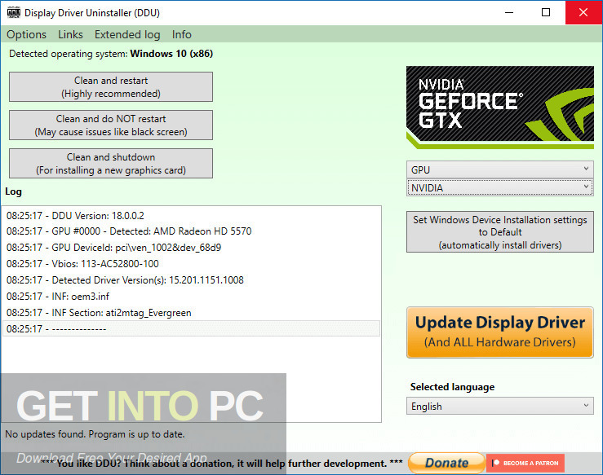This screenshot has width=603, height=475.
Task: Select the INF Section ati2mtag_Evergreen log line
Action: (x=191, y=313)
